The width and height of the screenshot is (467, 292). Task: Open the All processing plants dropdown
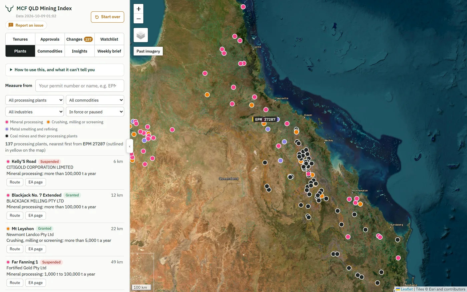(x=35, y=100)
